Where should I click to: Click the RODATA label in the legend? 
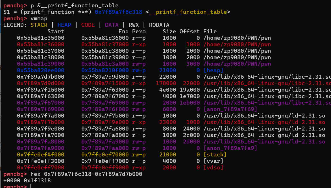(x=159, y=25)
